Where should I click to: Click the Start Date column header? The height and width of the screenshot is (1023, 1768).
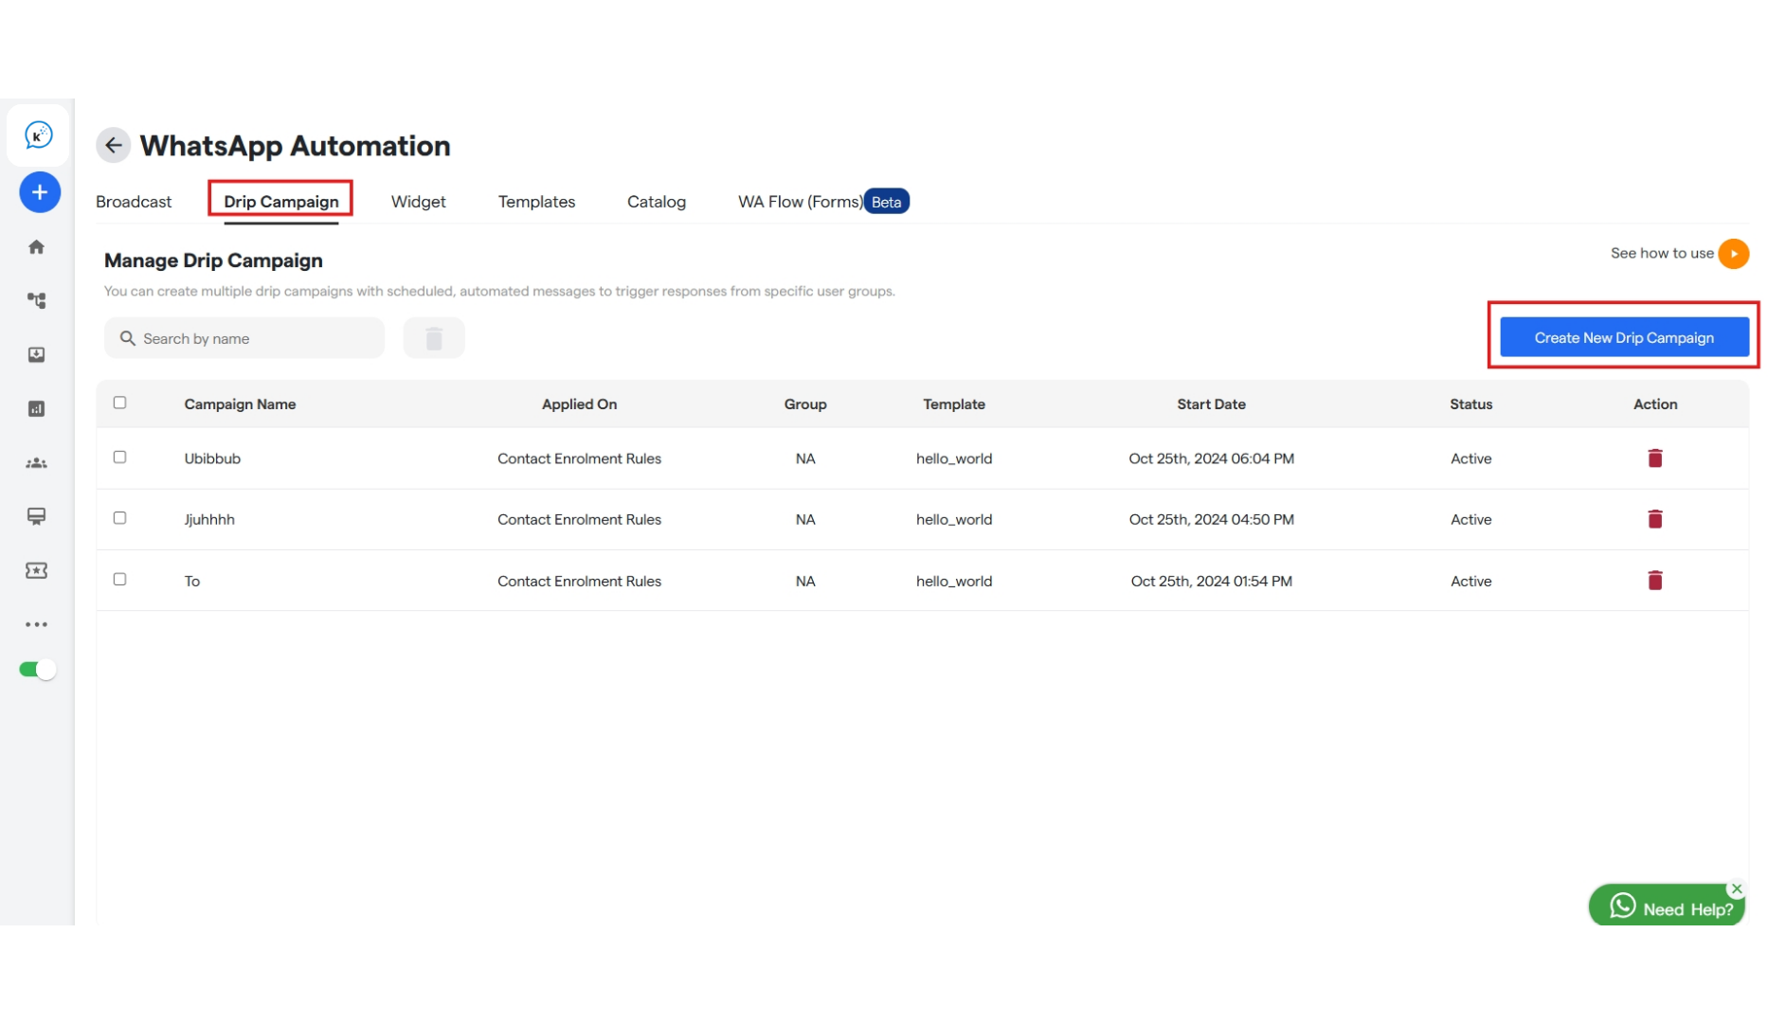click(1212, 404)
